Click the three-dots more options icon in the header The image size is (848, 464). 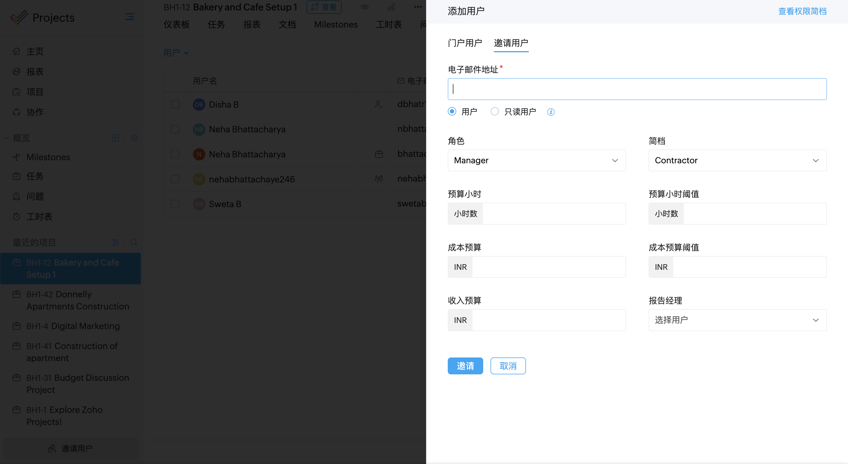click(417, 7)
